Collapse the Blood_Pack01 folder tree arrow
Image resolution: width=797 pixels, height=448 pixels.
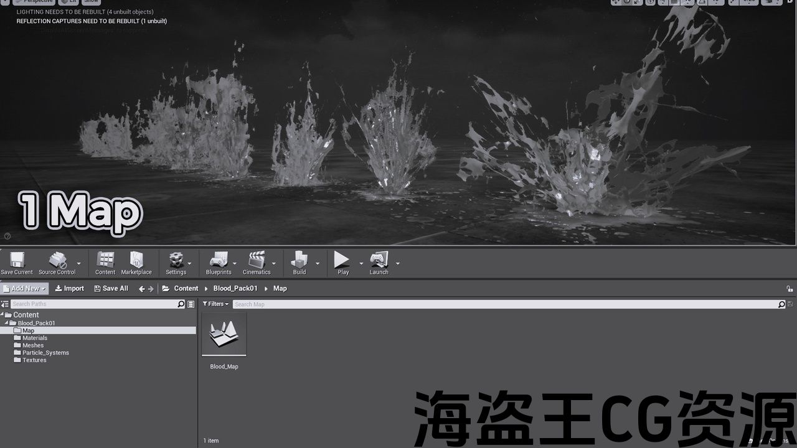coord(7,323)
